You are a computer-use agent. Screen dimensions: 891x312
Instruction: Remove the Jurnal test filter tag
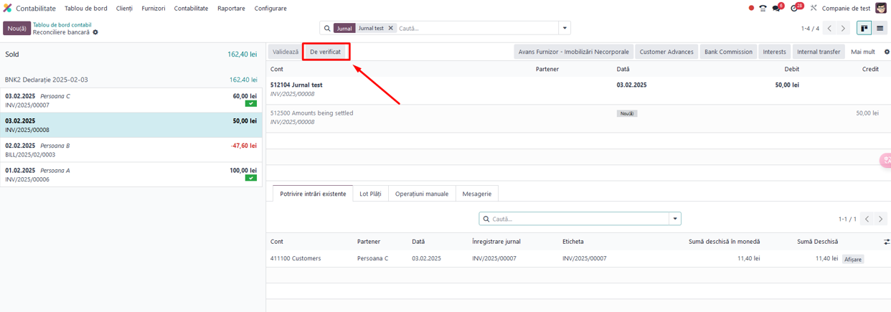(x=390, y=28)
